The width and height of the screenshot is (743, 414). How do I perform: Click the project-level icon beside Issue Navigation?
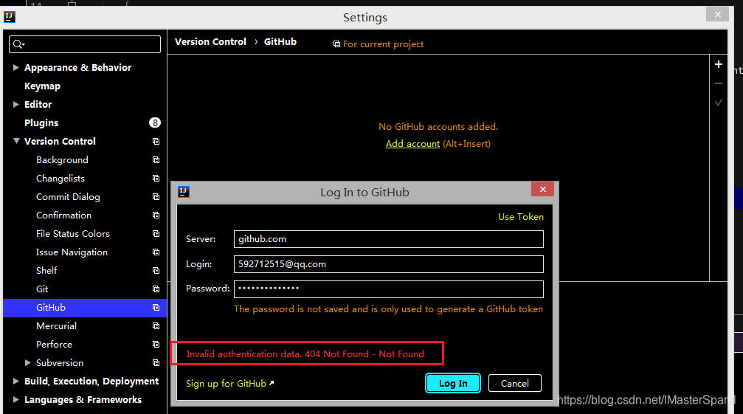156,252
